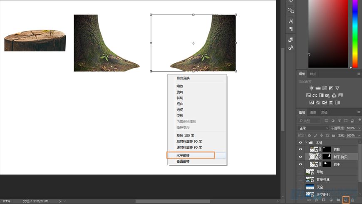Toggle lock all padlock icon
This screenshot has height=204, width=362.
pos(333,135)
